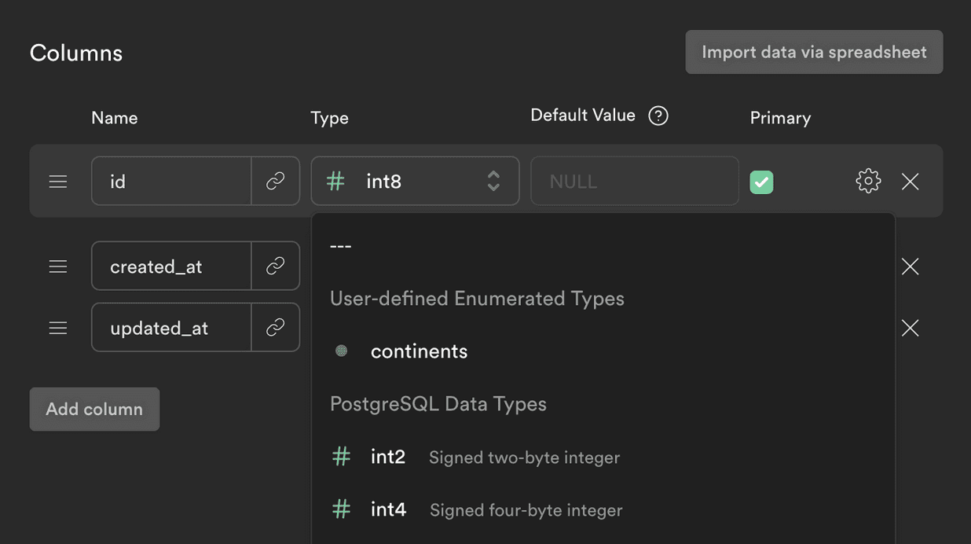Click drag handle for updated_at row
The width and height of the screenshot is (971, 544).
58,328
